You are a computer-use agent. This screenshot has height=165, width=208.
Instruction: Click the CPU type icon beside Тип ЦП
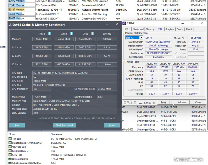coord(10,139)
